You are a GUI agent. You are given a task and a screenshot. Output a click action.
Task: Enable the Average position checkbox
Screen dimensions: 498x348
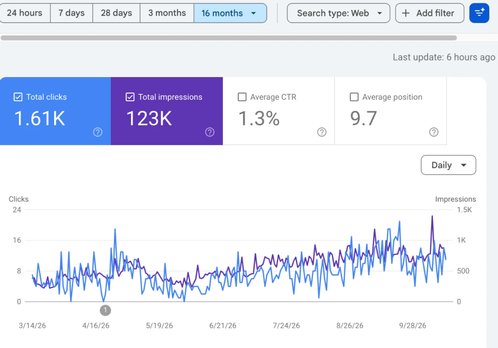(x=354, y=97)
